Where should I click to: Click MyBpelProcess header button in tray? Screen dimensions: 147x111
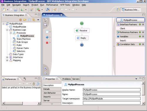131,20
